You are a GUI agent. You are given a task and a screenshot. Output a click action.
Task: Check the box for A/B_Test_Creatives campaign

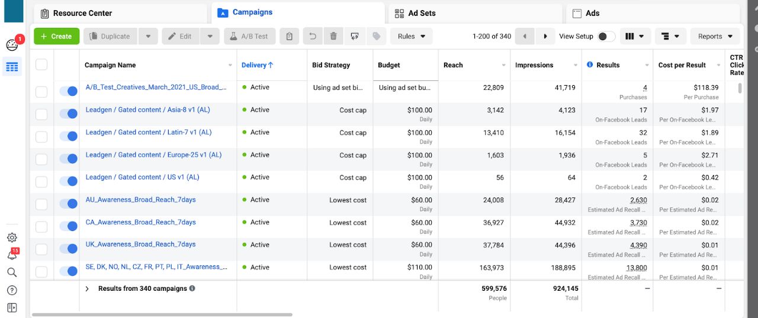[41, 91]
